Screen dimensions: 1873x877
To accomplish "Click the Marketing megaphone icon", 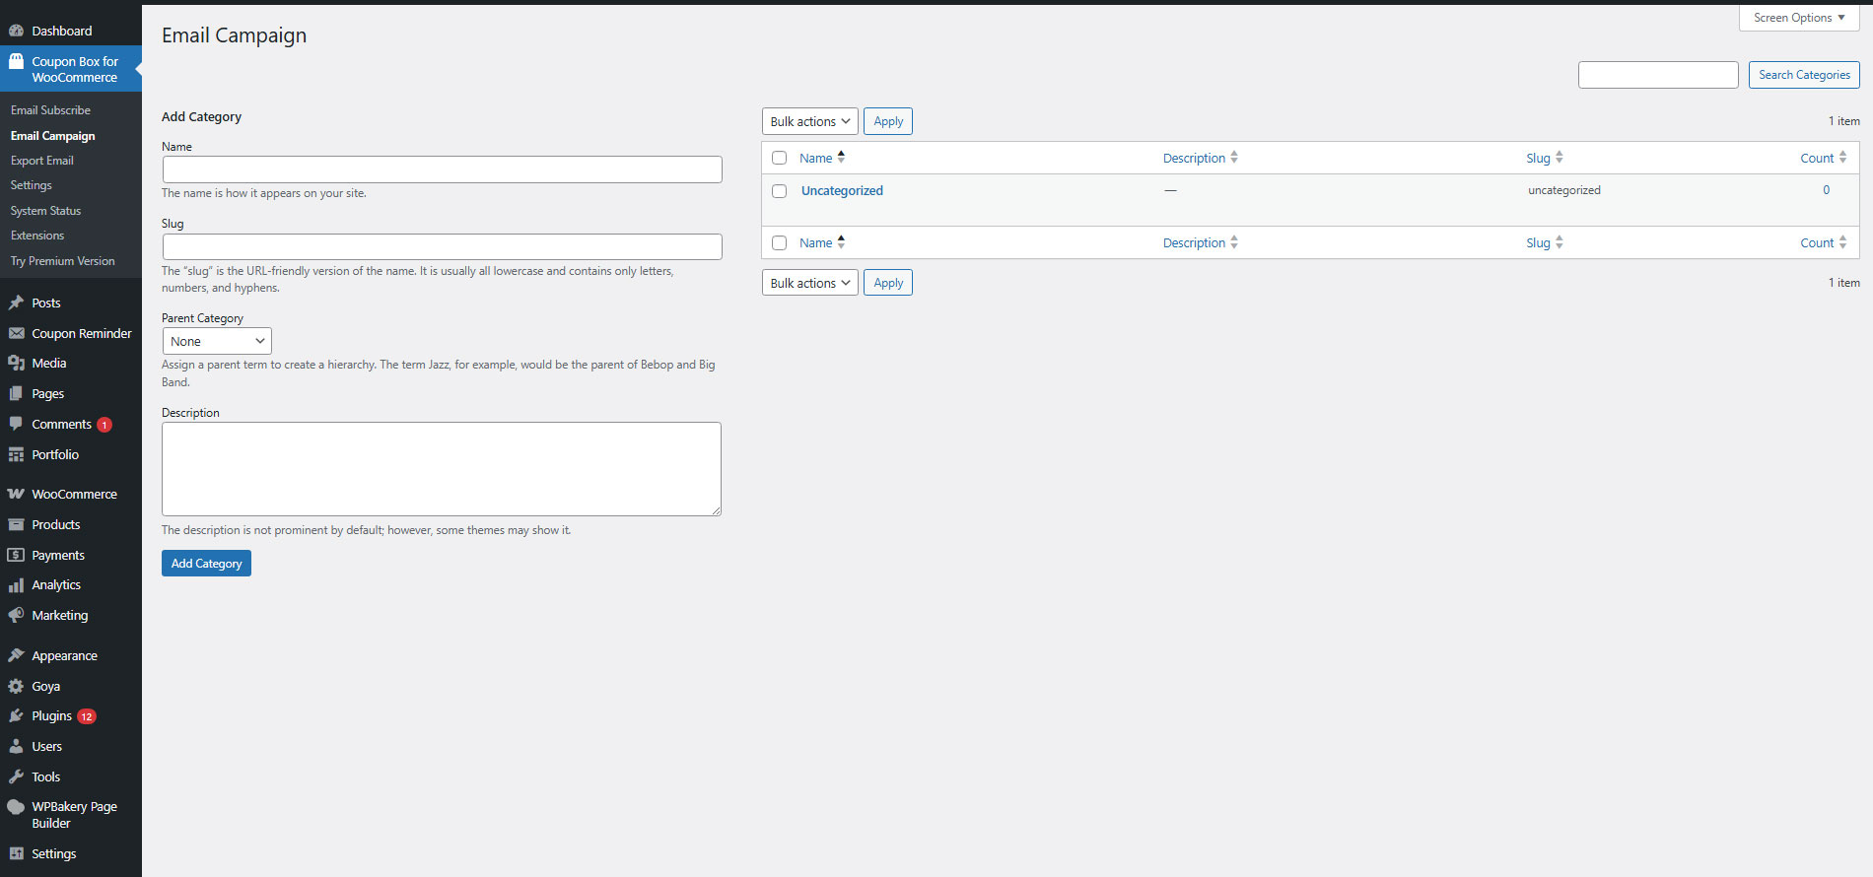I will tap(16, 615).
